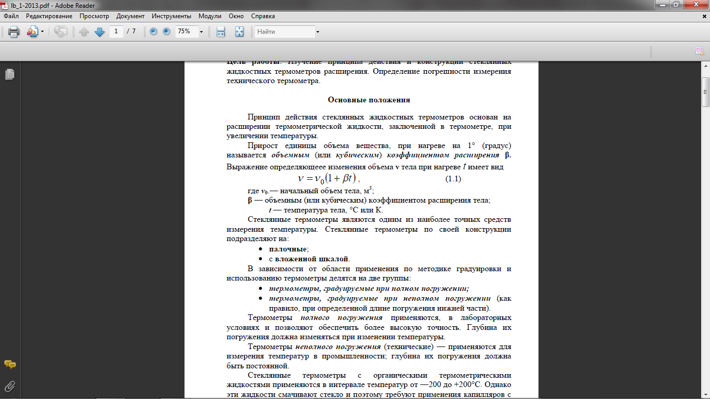Viewport: 710px width, 399px height.
Task: Click the heading Основные положения
Action: click(369, 100)
